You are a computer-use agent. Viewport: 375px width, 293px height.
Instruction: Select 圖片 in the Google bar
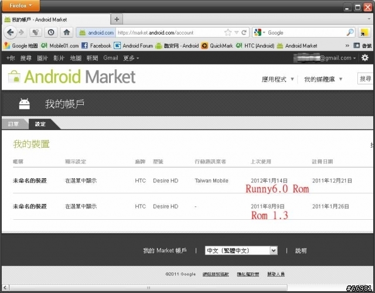[42, 58]
